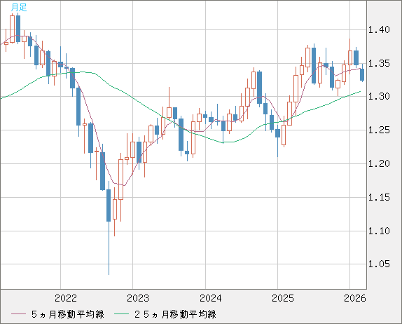Click the tall blue candlestick at the chart's highest point
402x324 pixels.
pyautogui.click(x=18, y=29)
